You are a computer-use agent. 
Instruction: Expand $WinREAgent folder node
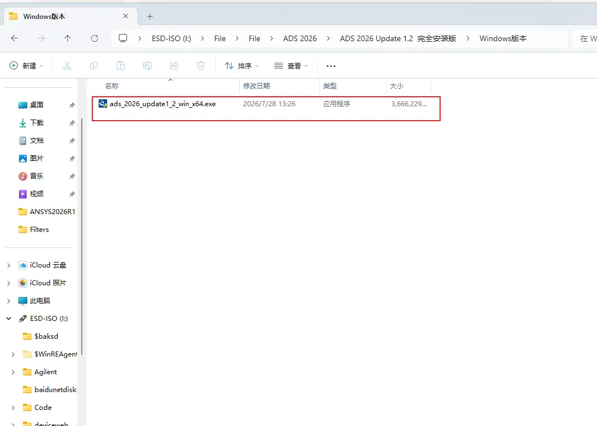click(x=13, y=354)
